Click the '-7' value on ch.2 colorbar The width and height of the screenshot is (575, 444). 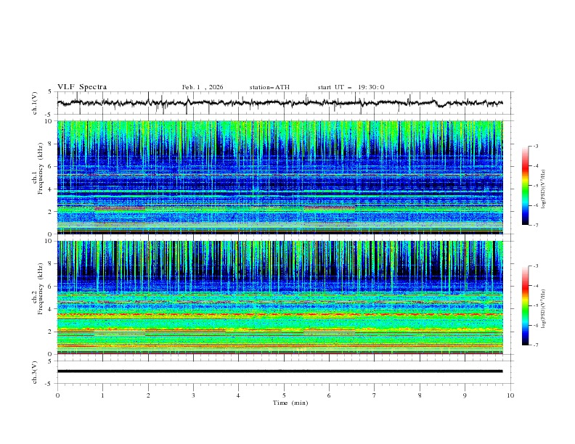[x=535, y=345]
